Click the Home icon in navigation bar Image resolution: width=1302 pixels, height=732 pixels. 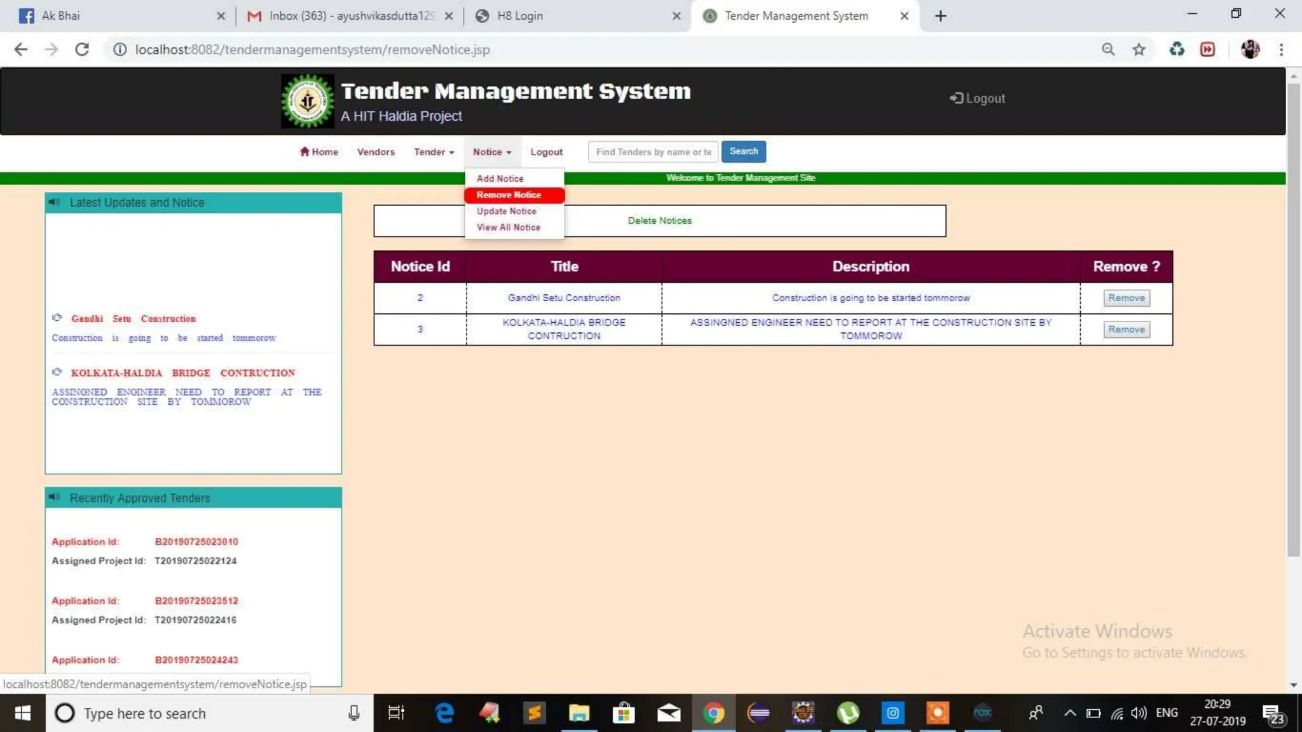coord(305,151)
